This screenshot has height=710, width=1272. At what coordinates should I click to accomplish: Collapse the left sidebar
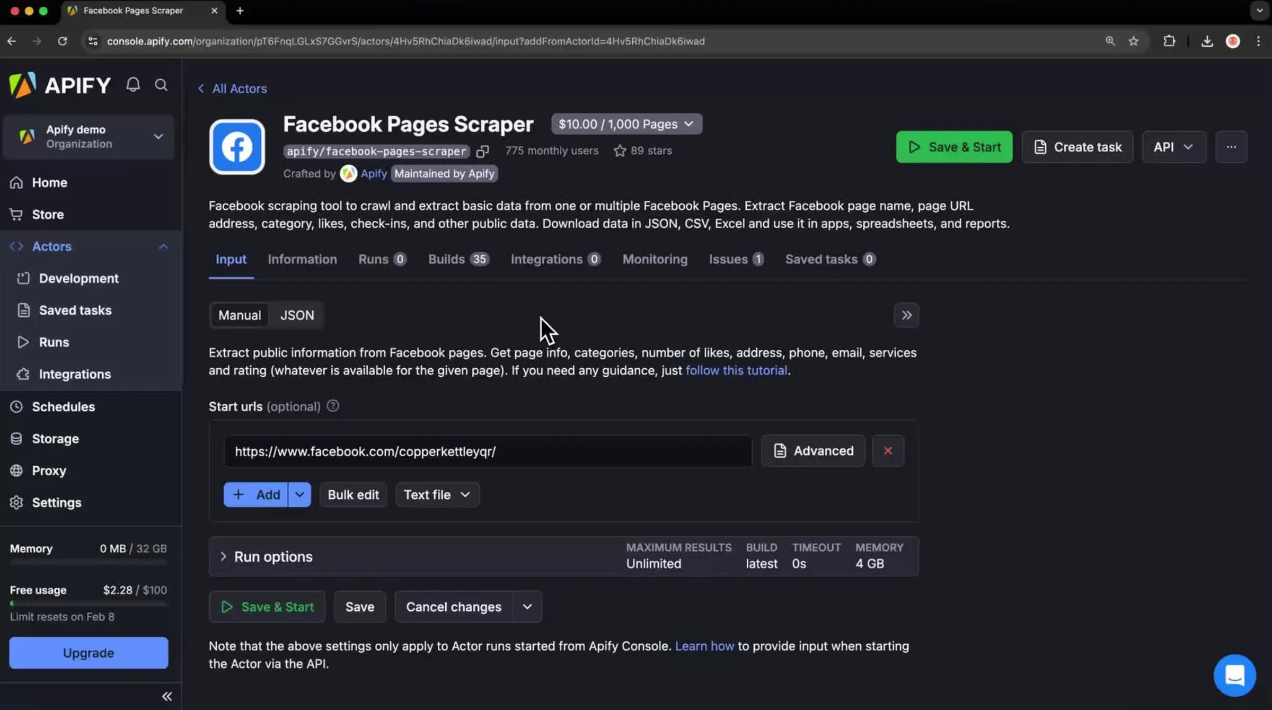pos(167,696)
